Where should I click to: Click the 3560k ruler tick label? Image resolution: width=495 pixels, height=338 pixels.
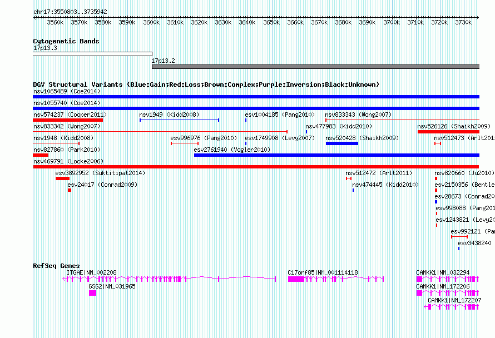click(55, 22)
